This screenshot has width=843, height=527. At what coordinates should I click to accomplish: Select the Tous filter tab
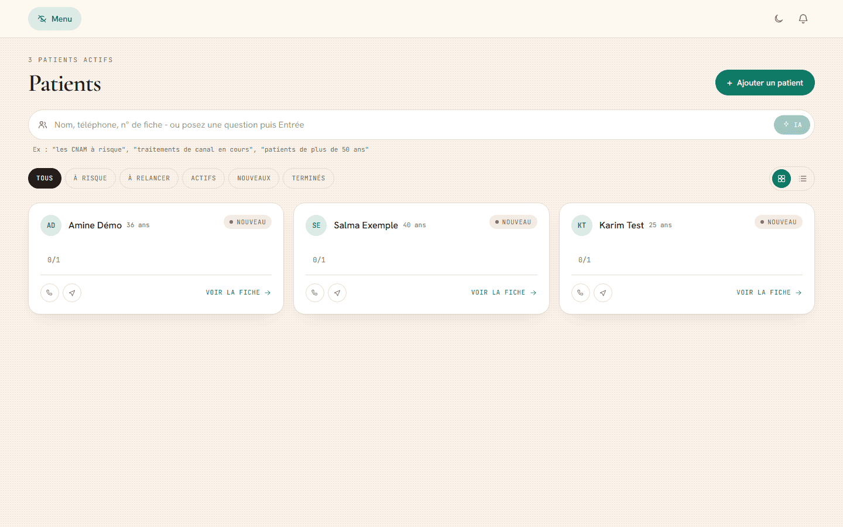coord(44,179)
